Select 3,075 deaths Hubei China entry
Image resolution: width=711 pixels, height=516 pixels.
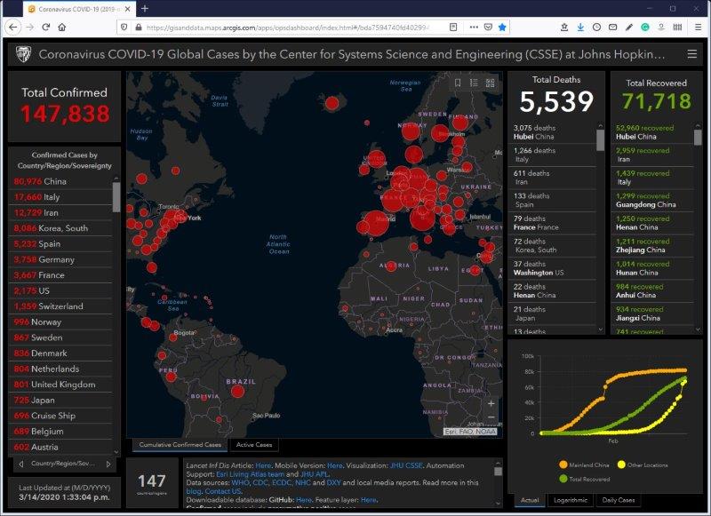553,132
